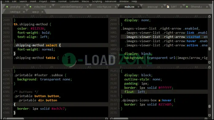Screen dimensions: 214x120
Task: Click the color value #acb7c7
Action: tap(58, 109)
